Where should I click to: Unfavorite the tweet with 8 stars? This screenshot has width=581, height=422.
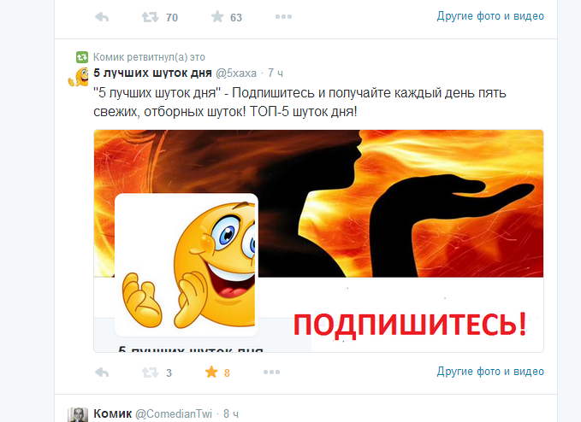click(211, 372)
